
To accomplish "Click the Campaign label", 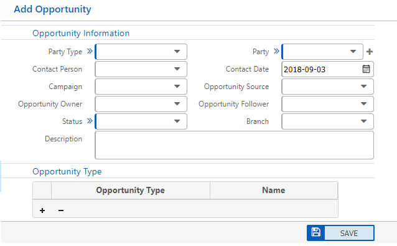I will point(65,87).
